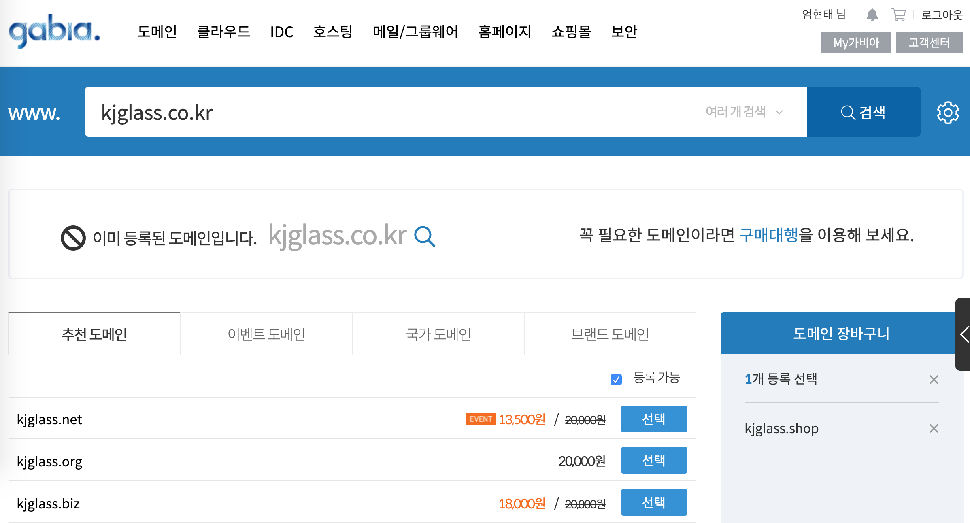Expand the 여러 개 검색 dropdown
This screenshot has width=970, height=523.
click(744, 112)
